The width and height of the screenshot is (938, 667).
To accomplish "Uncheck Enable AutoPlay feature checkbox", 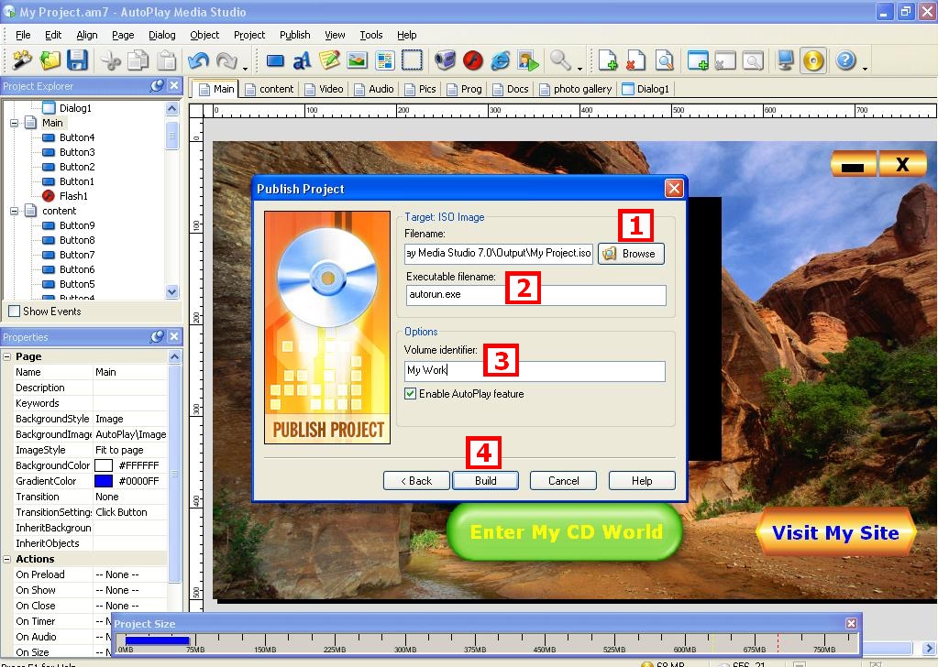I will pyautogui.click(x=411, y=394).
